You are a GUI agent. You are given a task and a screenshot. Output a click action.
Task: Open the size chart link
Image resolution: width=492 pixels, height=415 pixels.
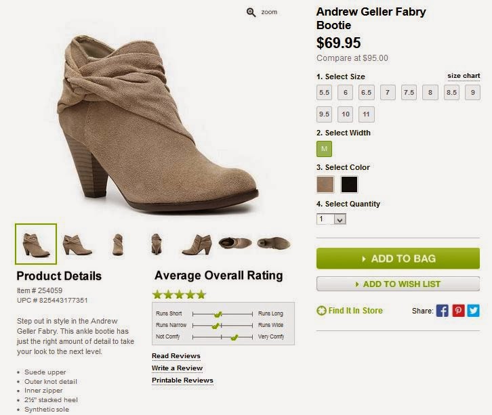pos(464,77)
